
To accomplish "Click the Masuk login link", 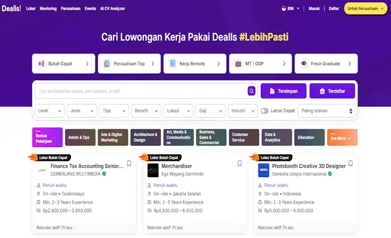I will point(314,8).
